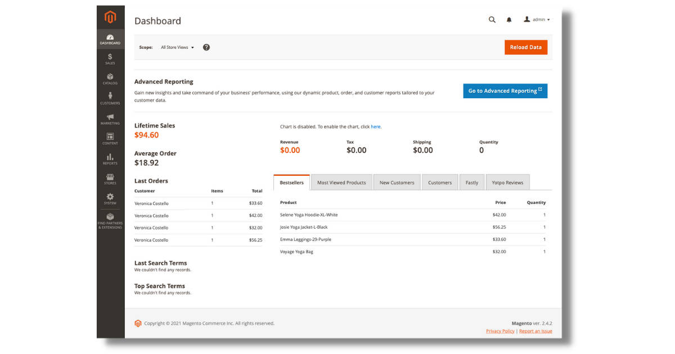
Task: Switch to the Most Viewed Products tab
Action: [x=341, y=182]
